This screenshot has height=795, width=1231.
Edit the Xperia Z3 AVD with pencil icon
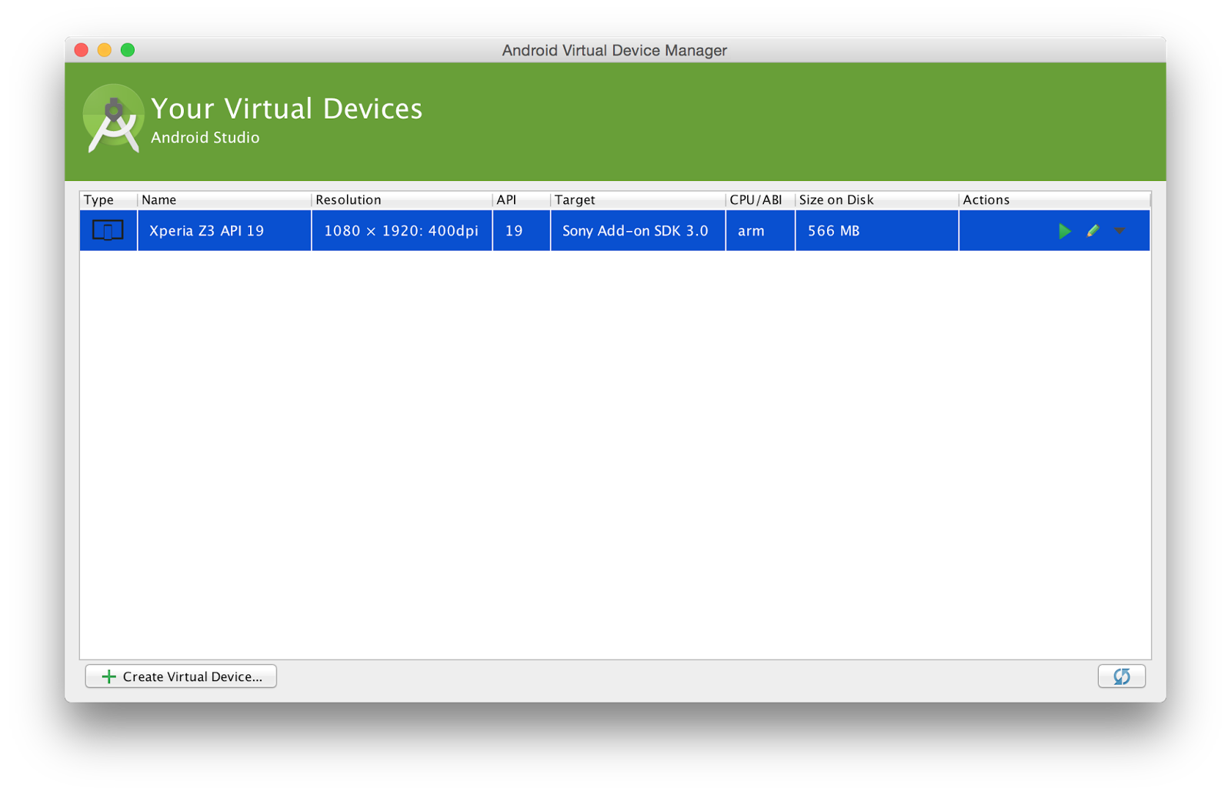[x=1093, y=231]
